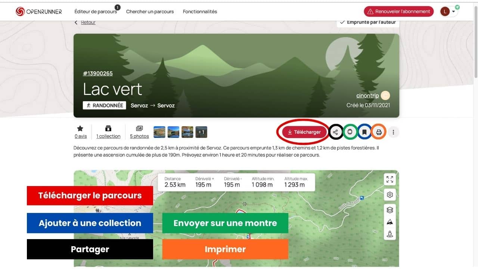The image size is (478, 269).
Task: Open Éditeur de parcours menu
Action: coord(96,12)
